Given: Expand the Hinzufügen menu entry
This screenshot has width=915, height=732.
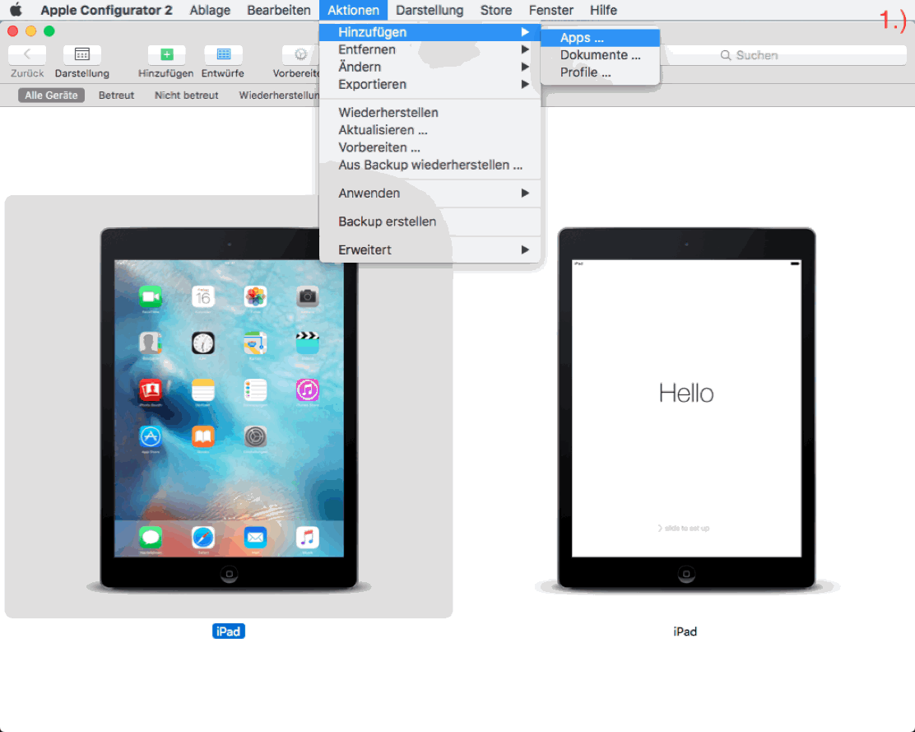Looking at the screenshot, I should (430, 32).
